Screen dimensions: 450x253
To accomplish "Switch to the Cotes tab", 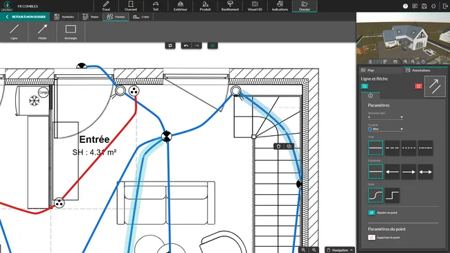I will [141, 17].
